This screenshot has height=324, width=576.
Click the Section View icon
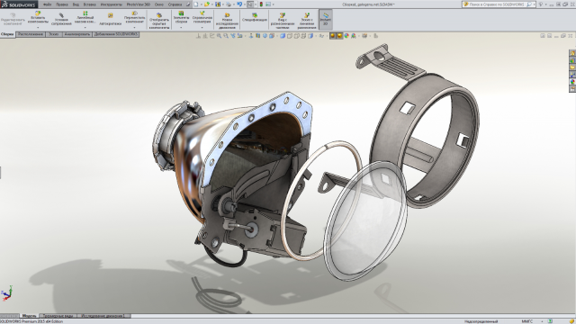(x=258, y=36)
